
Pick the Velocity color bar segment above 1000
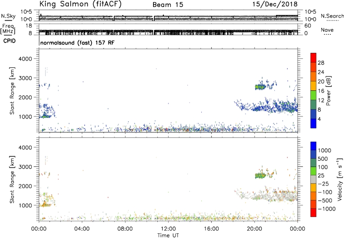[313, 146]
